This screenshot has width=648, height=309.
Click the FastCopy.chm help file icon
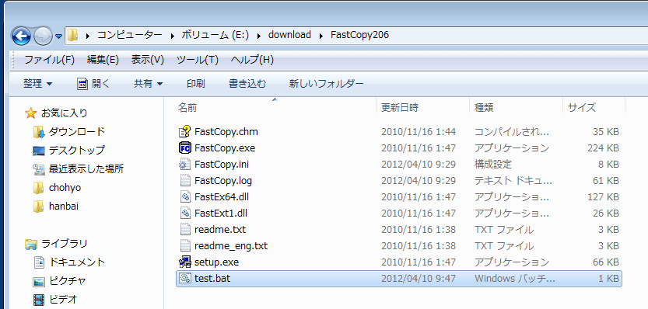coord(184,132)
